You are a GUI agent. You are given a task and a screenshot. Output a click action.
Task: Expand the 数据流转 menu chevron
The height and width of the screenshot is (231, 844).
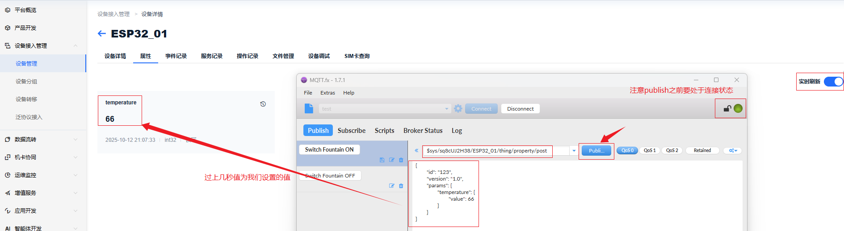(x=76, y=140)
